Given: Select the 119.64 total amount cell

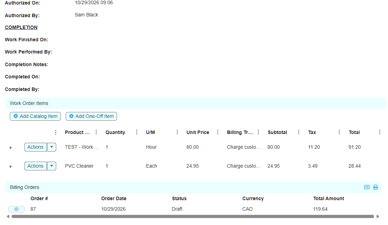Looking at the screenshot, I should [320, 209].
